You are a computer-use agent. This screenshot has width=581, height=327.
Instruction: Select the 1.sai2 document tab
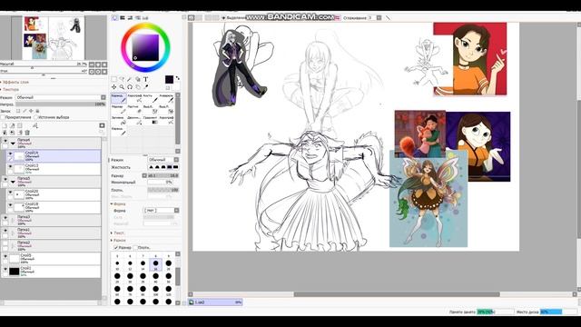[x=215, y=302]
